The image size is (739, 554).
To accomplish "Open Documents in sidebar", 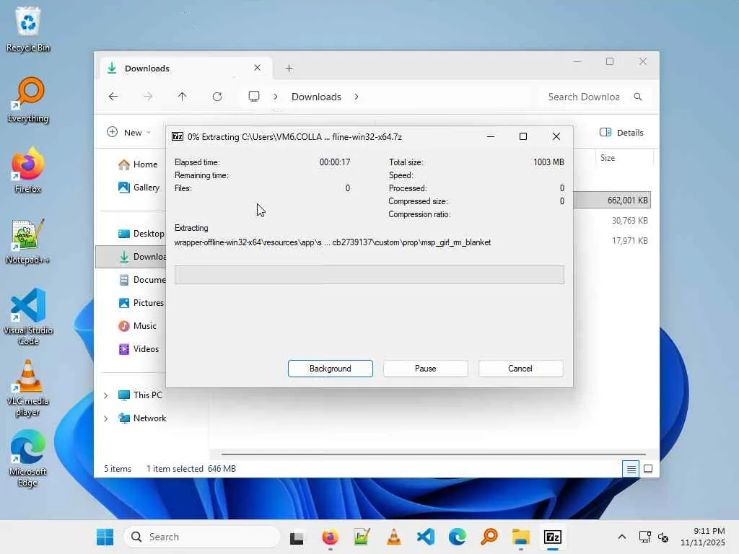I will (141, 280).
